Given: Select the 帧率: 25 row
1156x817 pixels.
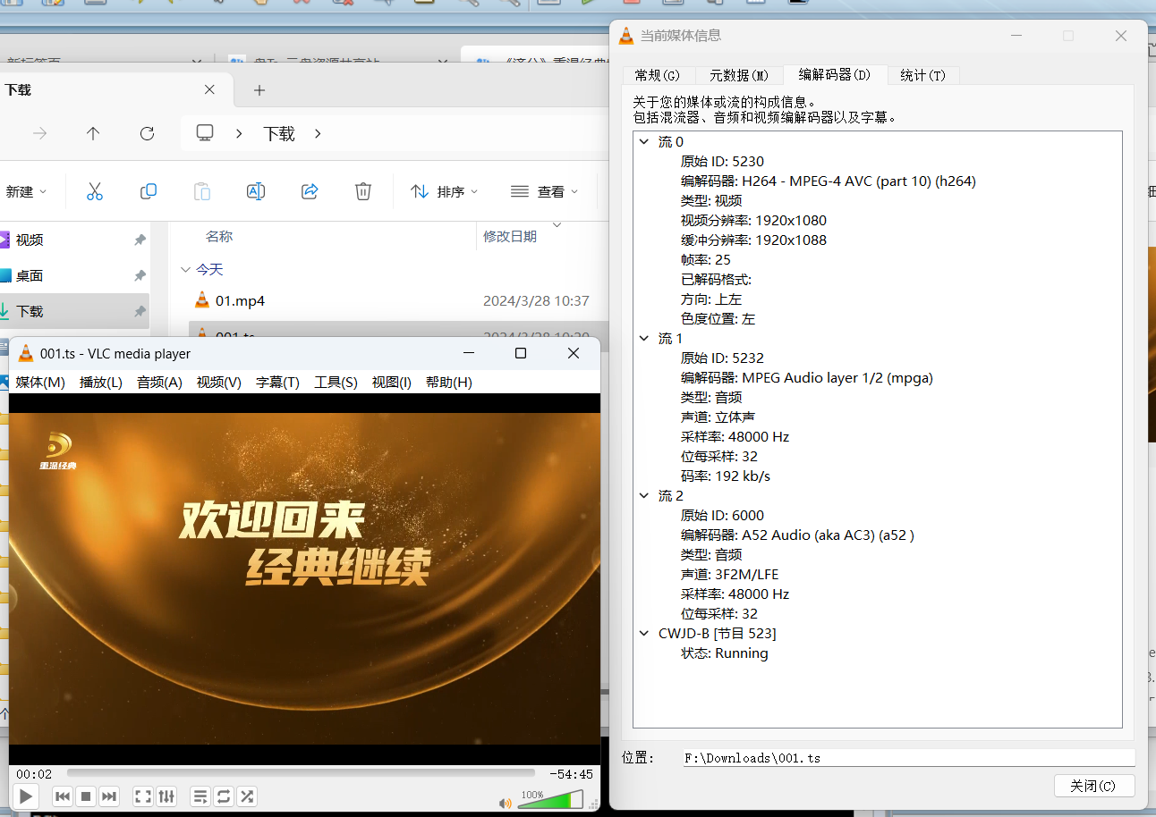Looking at the screenshot, I should click(x=705, y=259).
